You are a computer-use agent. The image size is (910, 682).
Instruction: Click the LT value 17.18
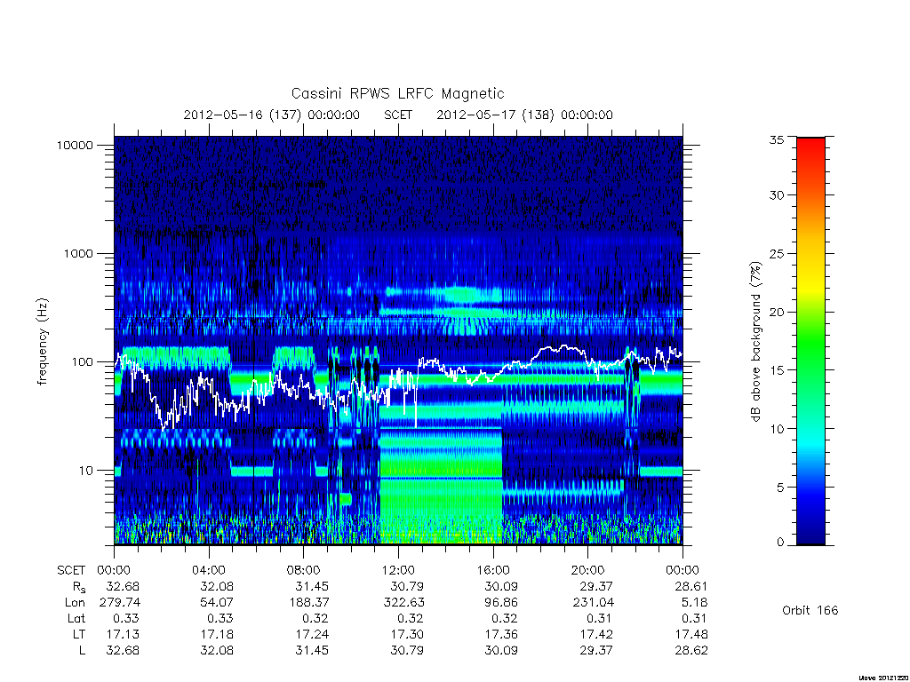217,634
